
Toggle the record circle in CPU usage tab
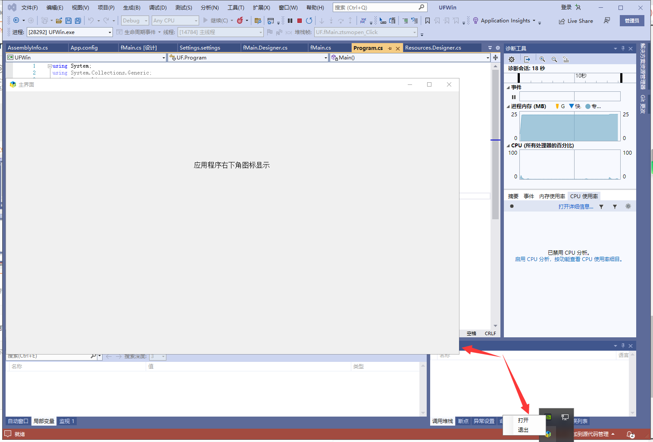[512, 206]
